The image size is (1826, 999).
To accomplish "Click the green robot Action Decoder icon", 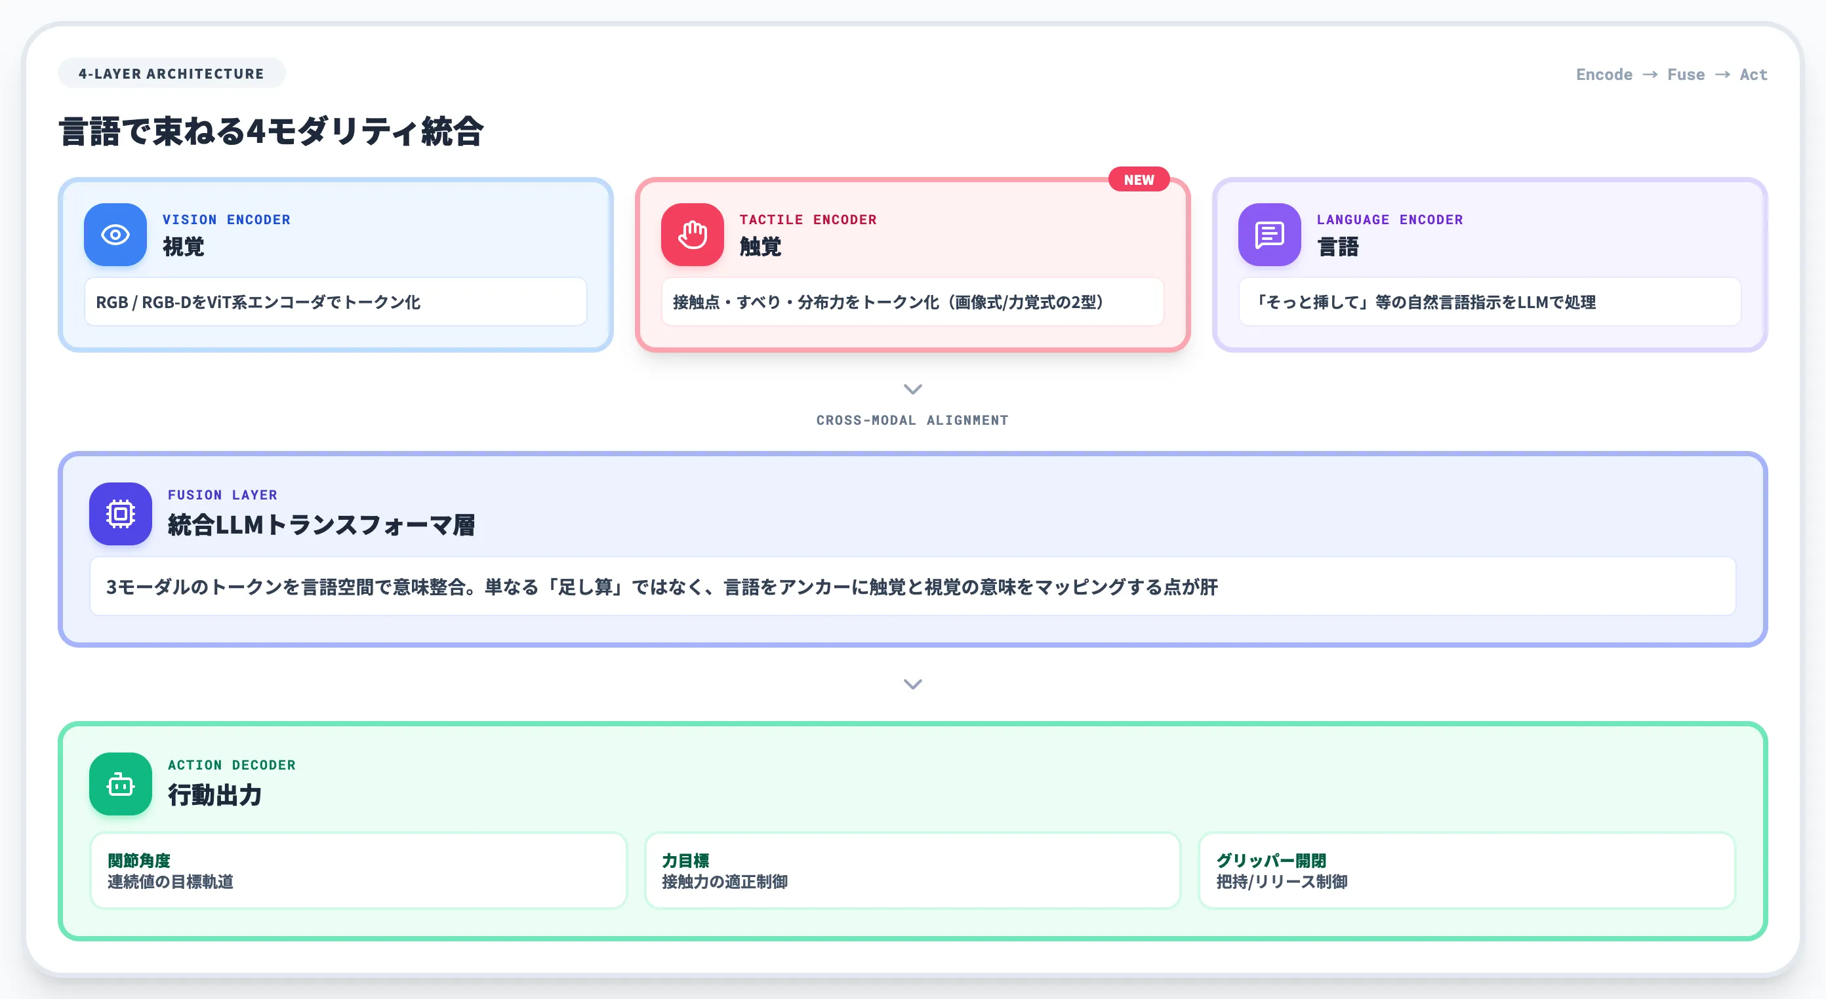I will (121, 783).
